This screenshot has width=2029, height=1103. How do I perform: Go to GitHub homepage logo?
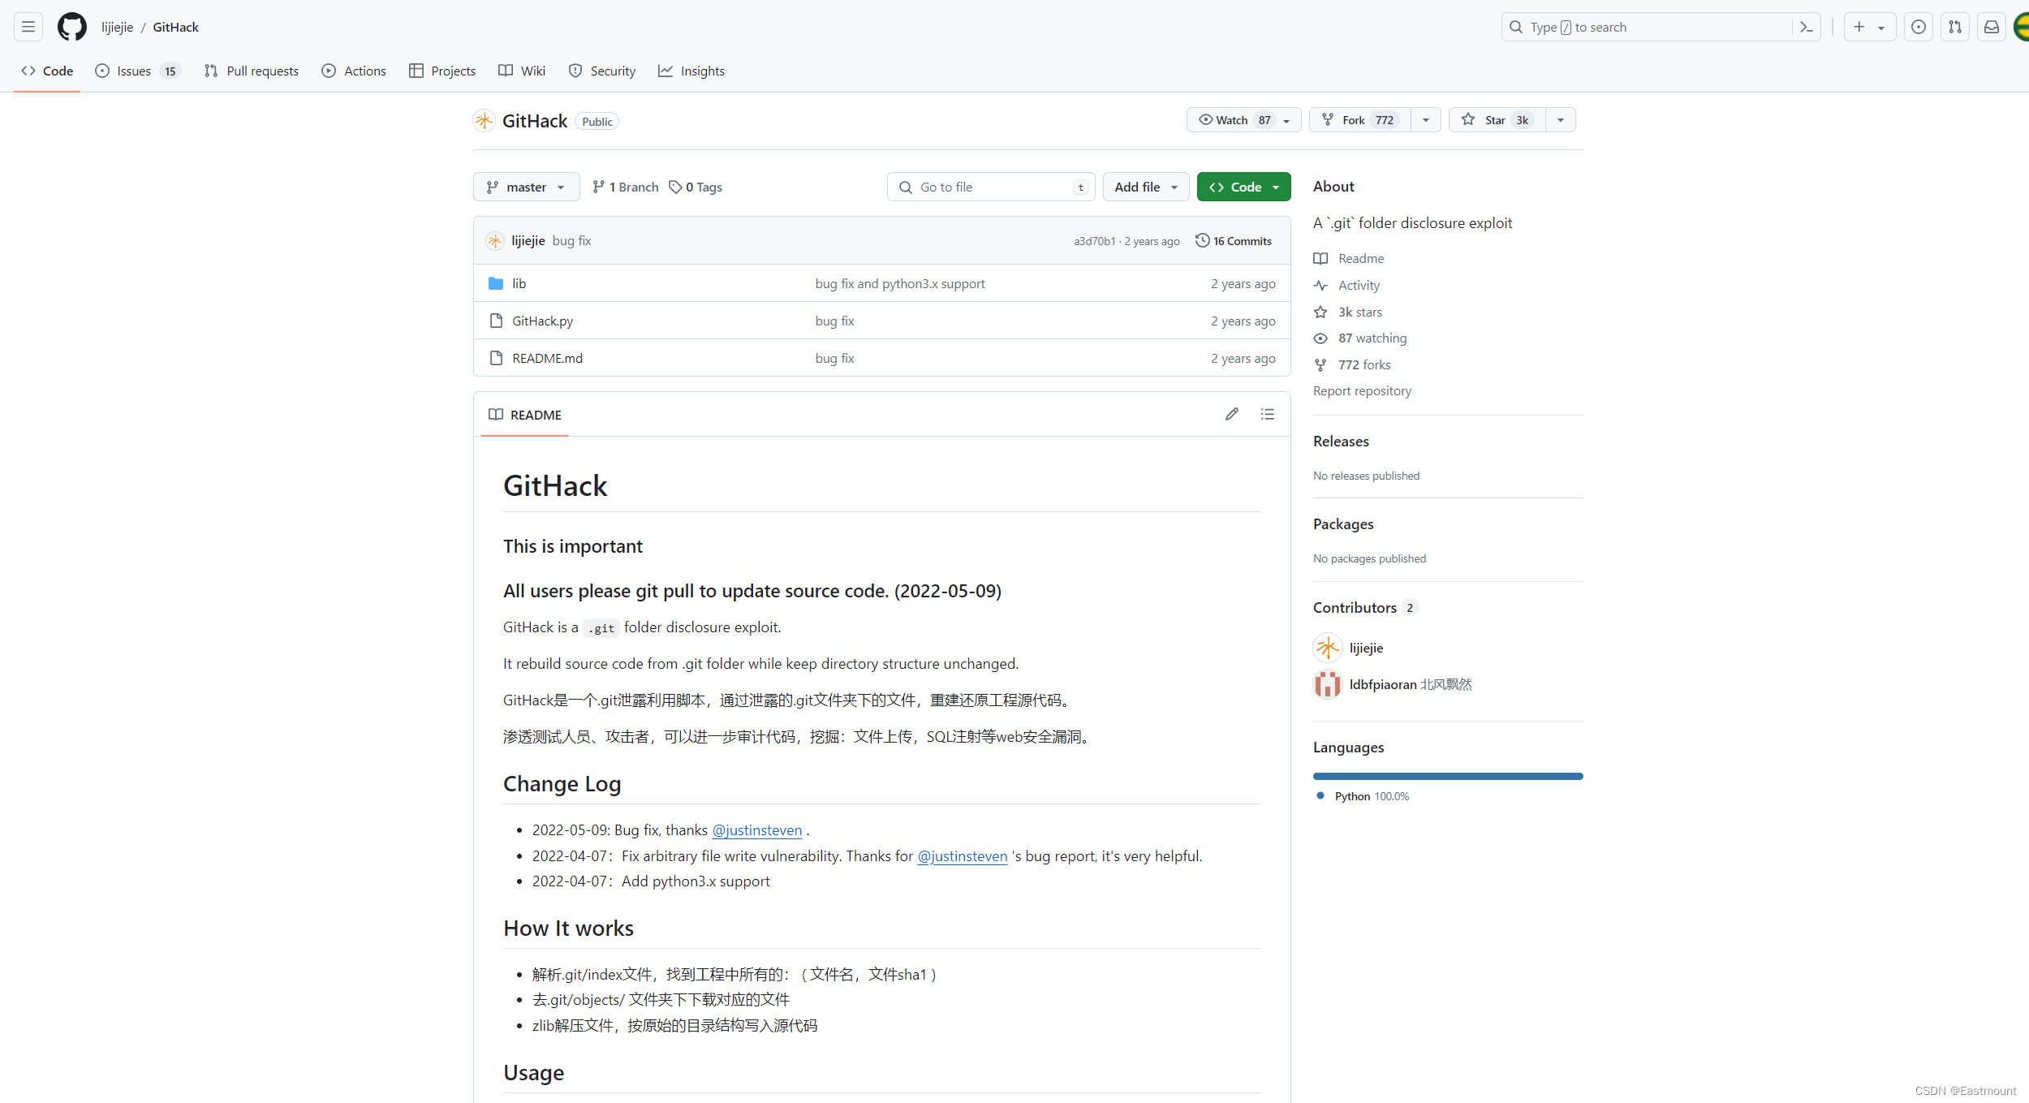72,27
